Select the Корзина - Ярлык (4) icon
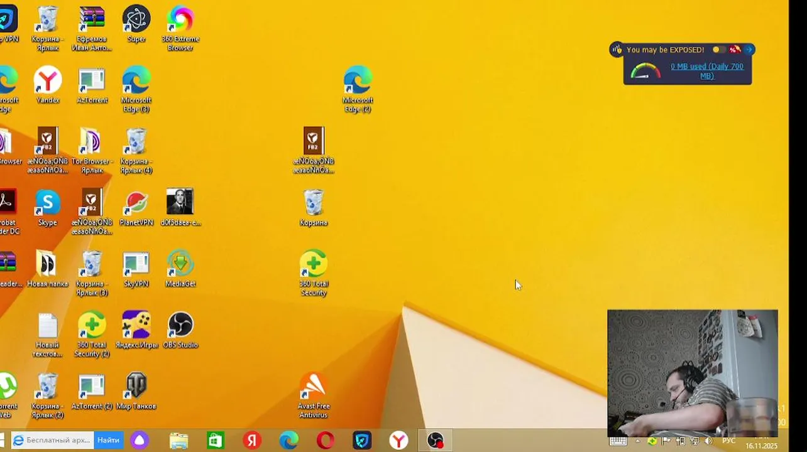This screenshot has height=452, width=807. 136,151
